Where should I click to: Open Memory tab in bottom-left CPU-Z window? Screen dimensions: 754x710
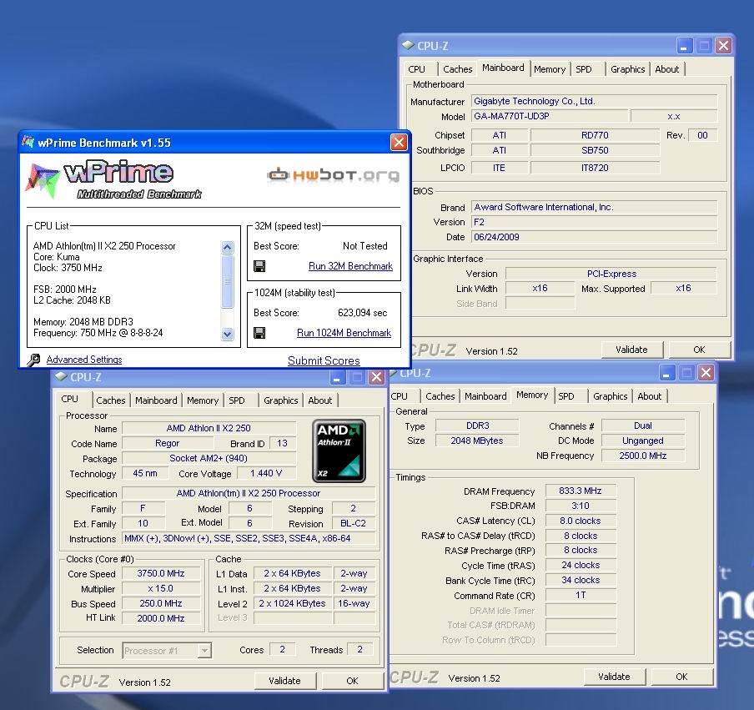click(x=203, y=400)
